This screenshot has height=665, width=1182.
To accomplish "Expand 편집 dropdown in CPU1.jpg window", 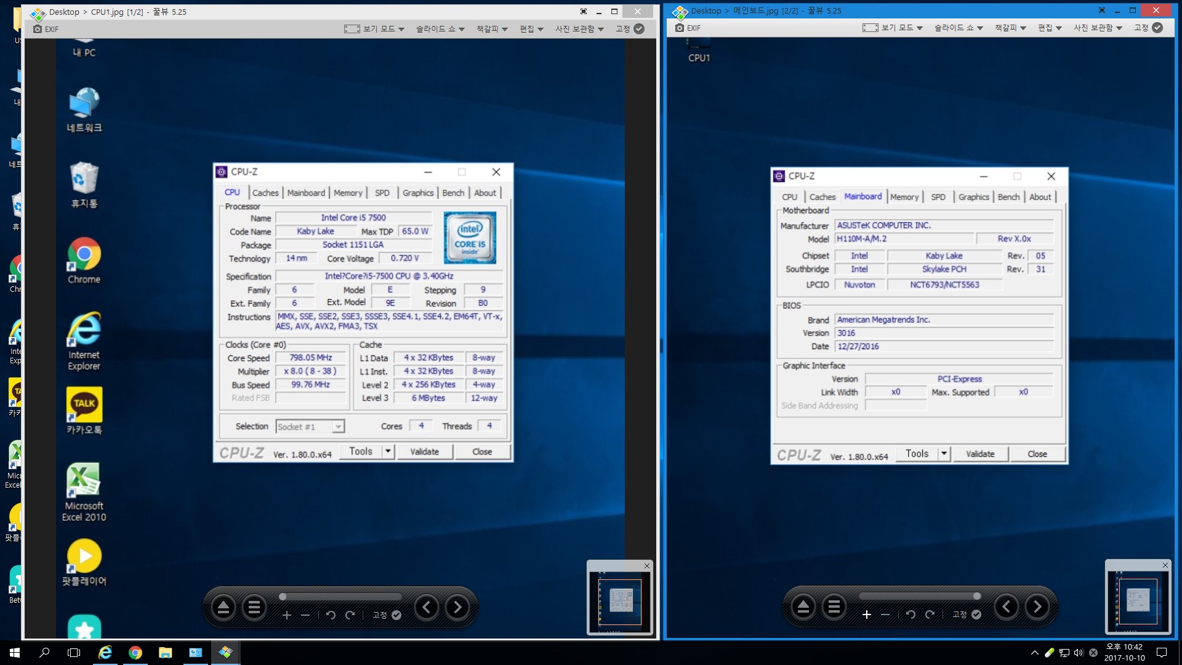I will (531, 29).
